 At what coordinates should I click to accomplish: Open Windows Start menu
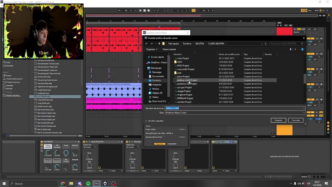[4, 184]
